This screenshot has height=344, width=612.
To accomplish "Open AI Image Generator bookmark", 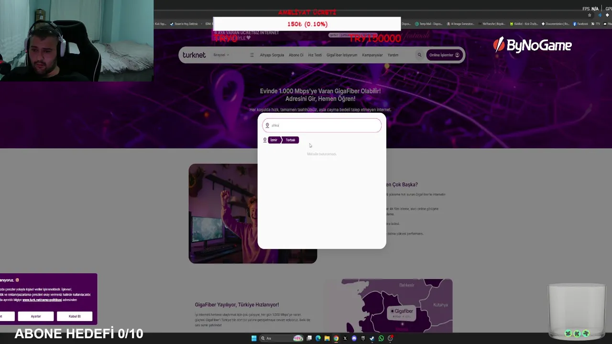I will pyautogui.click(x=460, y=24).
